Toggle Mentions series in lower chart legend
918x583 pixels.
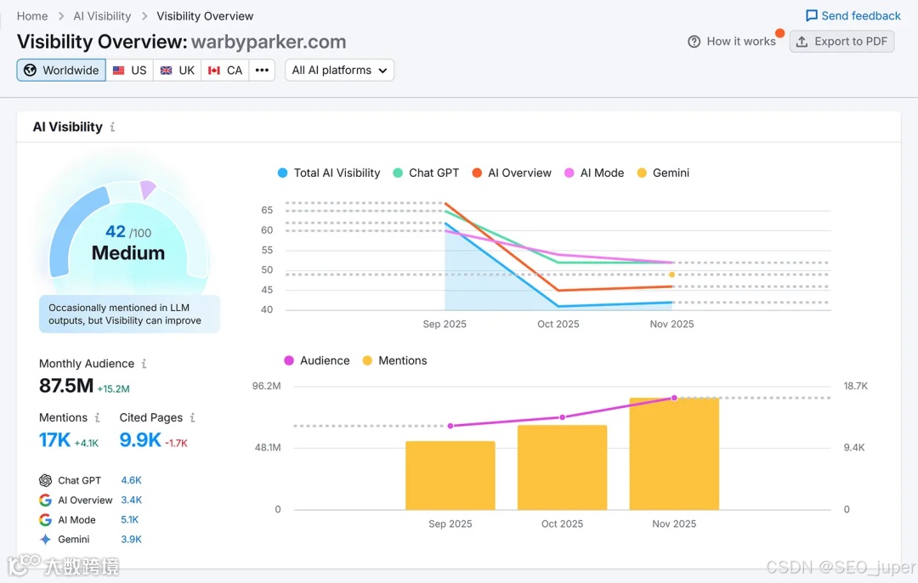pyautogui.click(x=395, y=360)
